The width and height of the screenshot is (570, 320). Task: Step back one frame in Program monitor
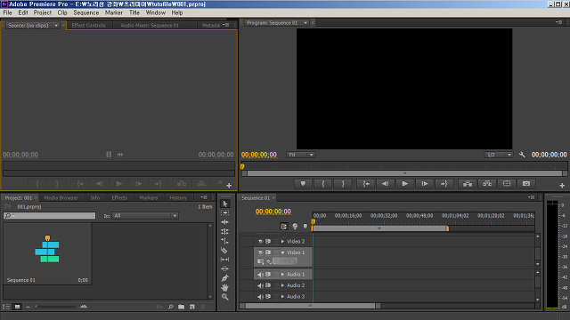click(386, 184)
